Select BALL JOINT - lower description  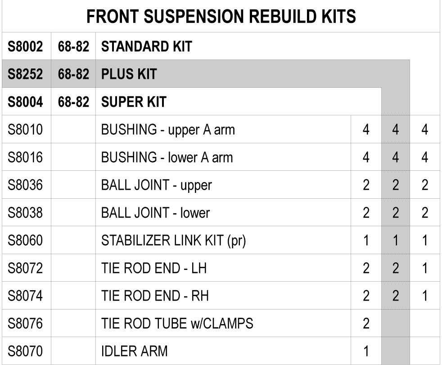[156, 213]
